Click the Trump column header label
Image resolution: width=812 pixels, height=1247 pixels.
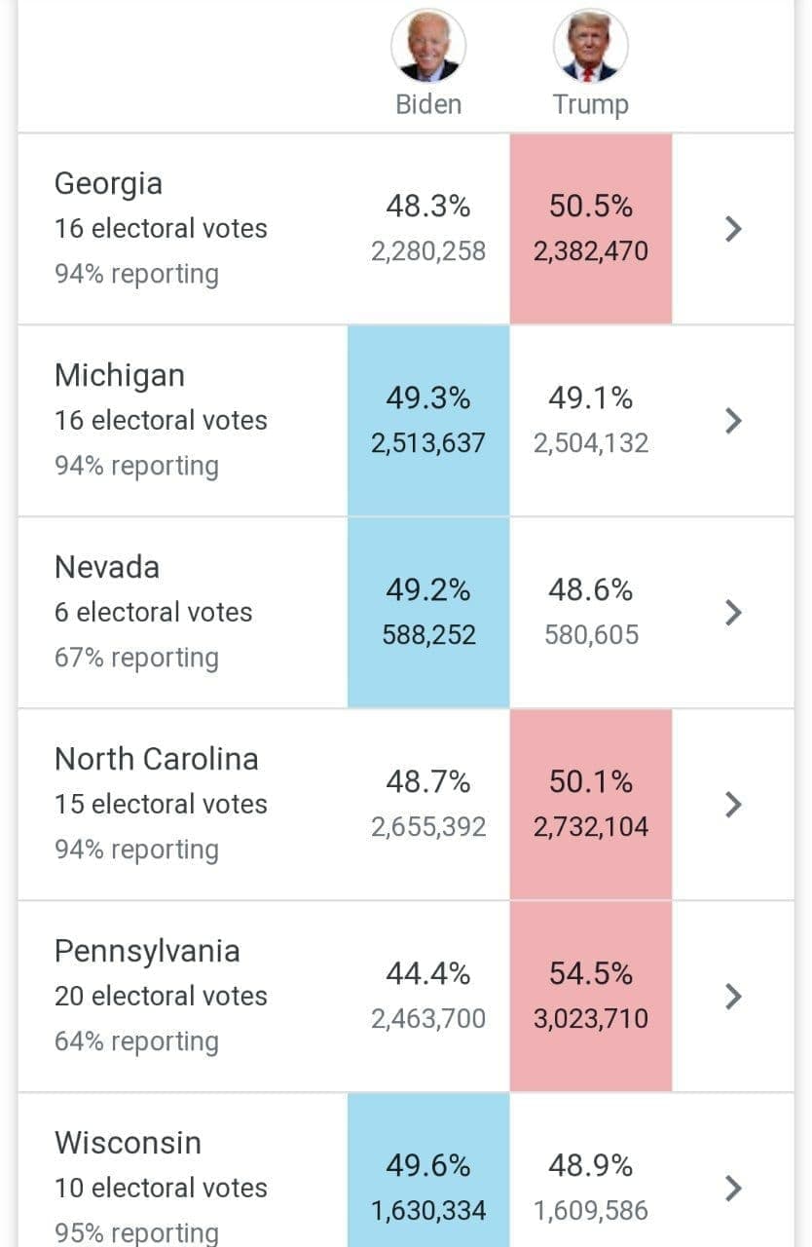[x=590, y=104]
